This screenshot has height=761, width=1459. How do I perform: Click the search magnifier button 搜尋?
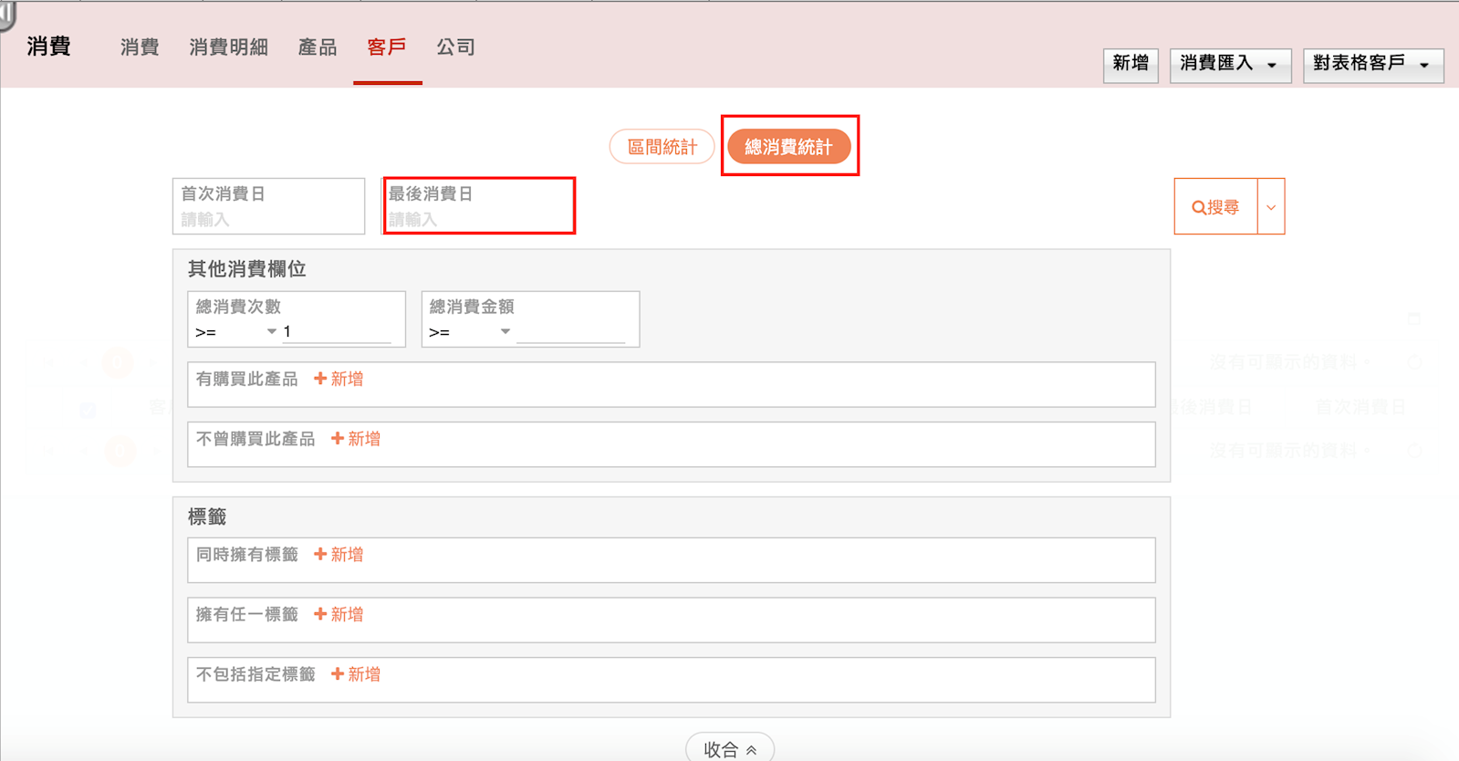1215,207
